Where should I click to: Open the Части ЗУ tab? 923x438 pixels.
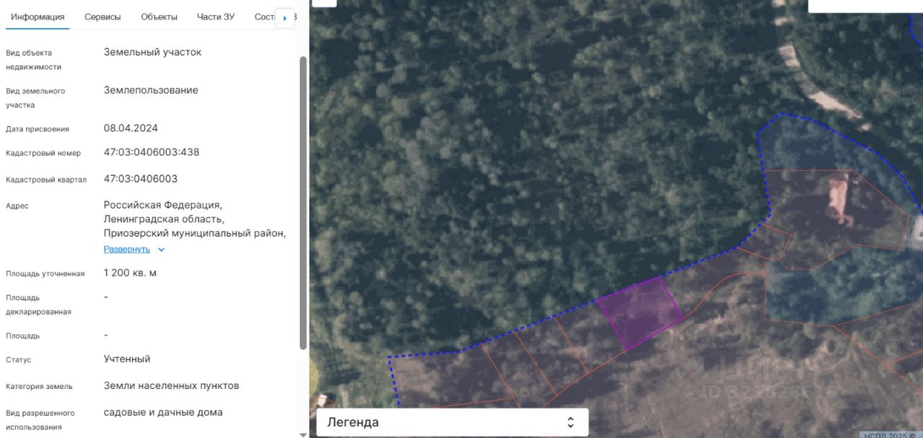(x=216, y=17)
